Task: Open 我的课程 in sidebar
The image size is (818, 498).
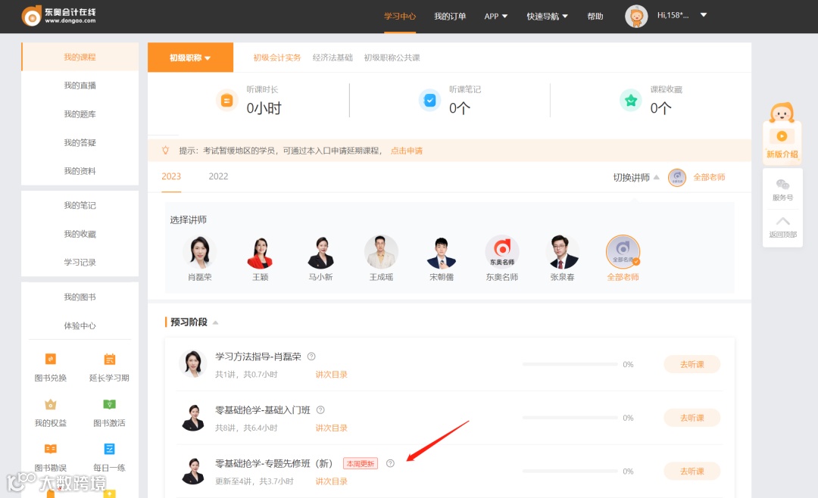Action: click(80, 57)
